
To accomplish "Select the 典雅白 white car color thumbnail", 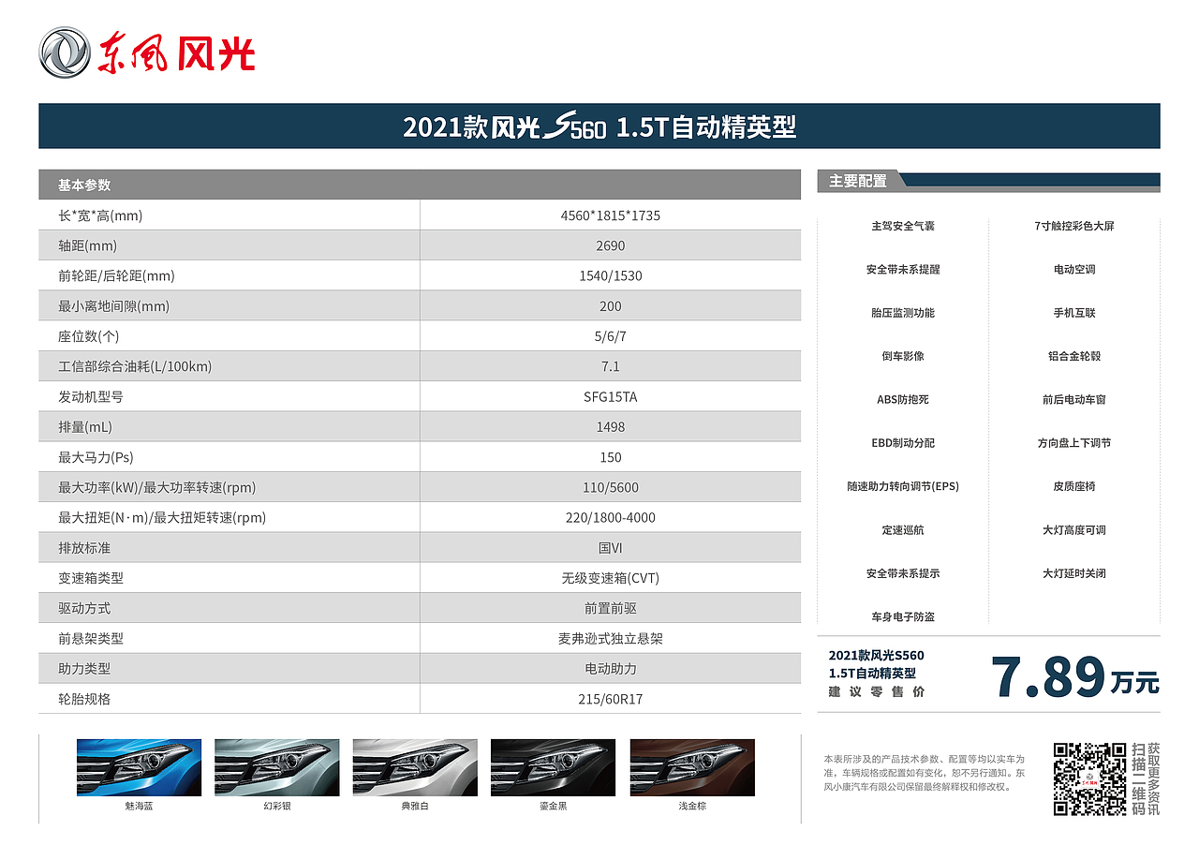I will [x=415, y=767].
